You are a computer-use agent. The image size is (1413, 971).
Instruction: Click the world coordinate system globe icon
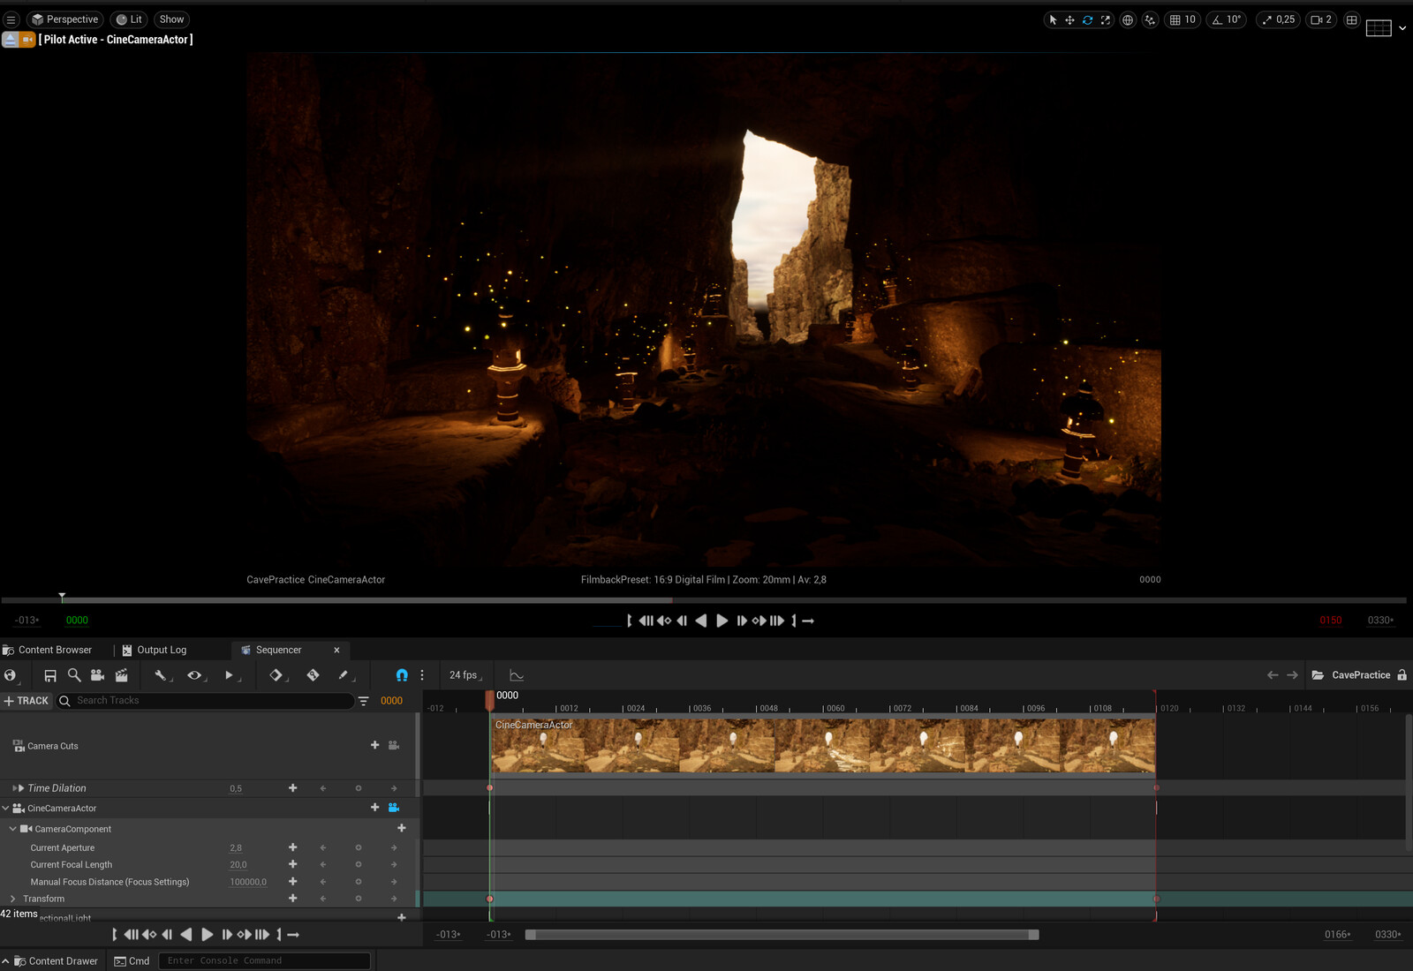(x=1128, y=19)
